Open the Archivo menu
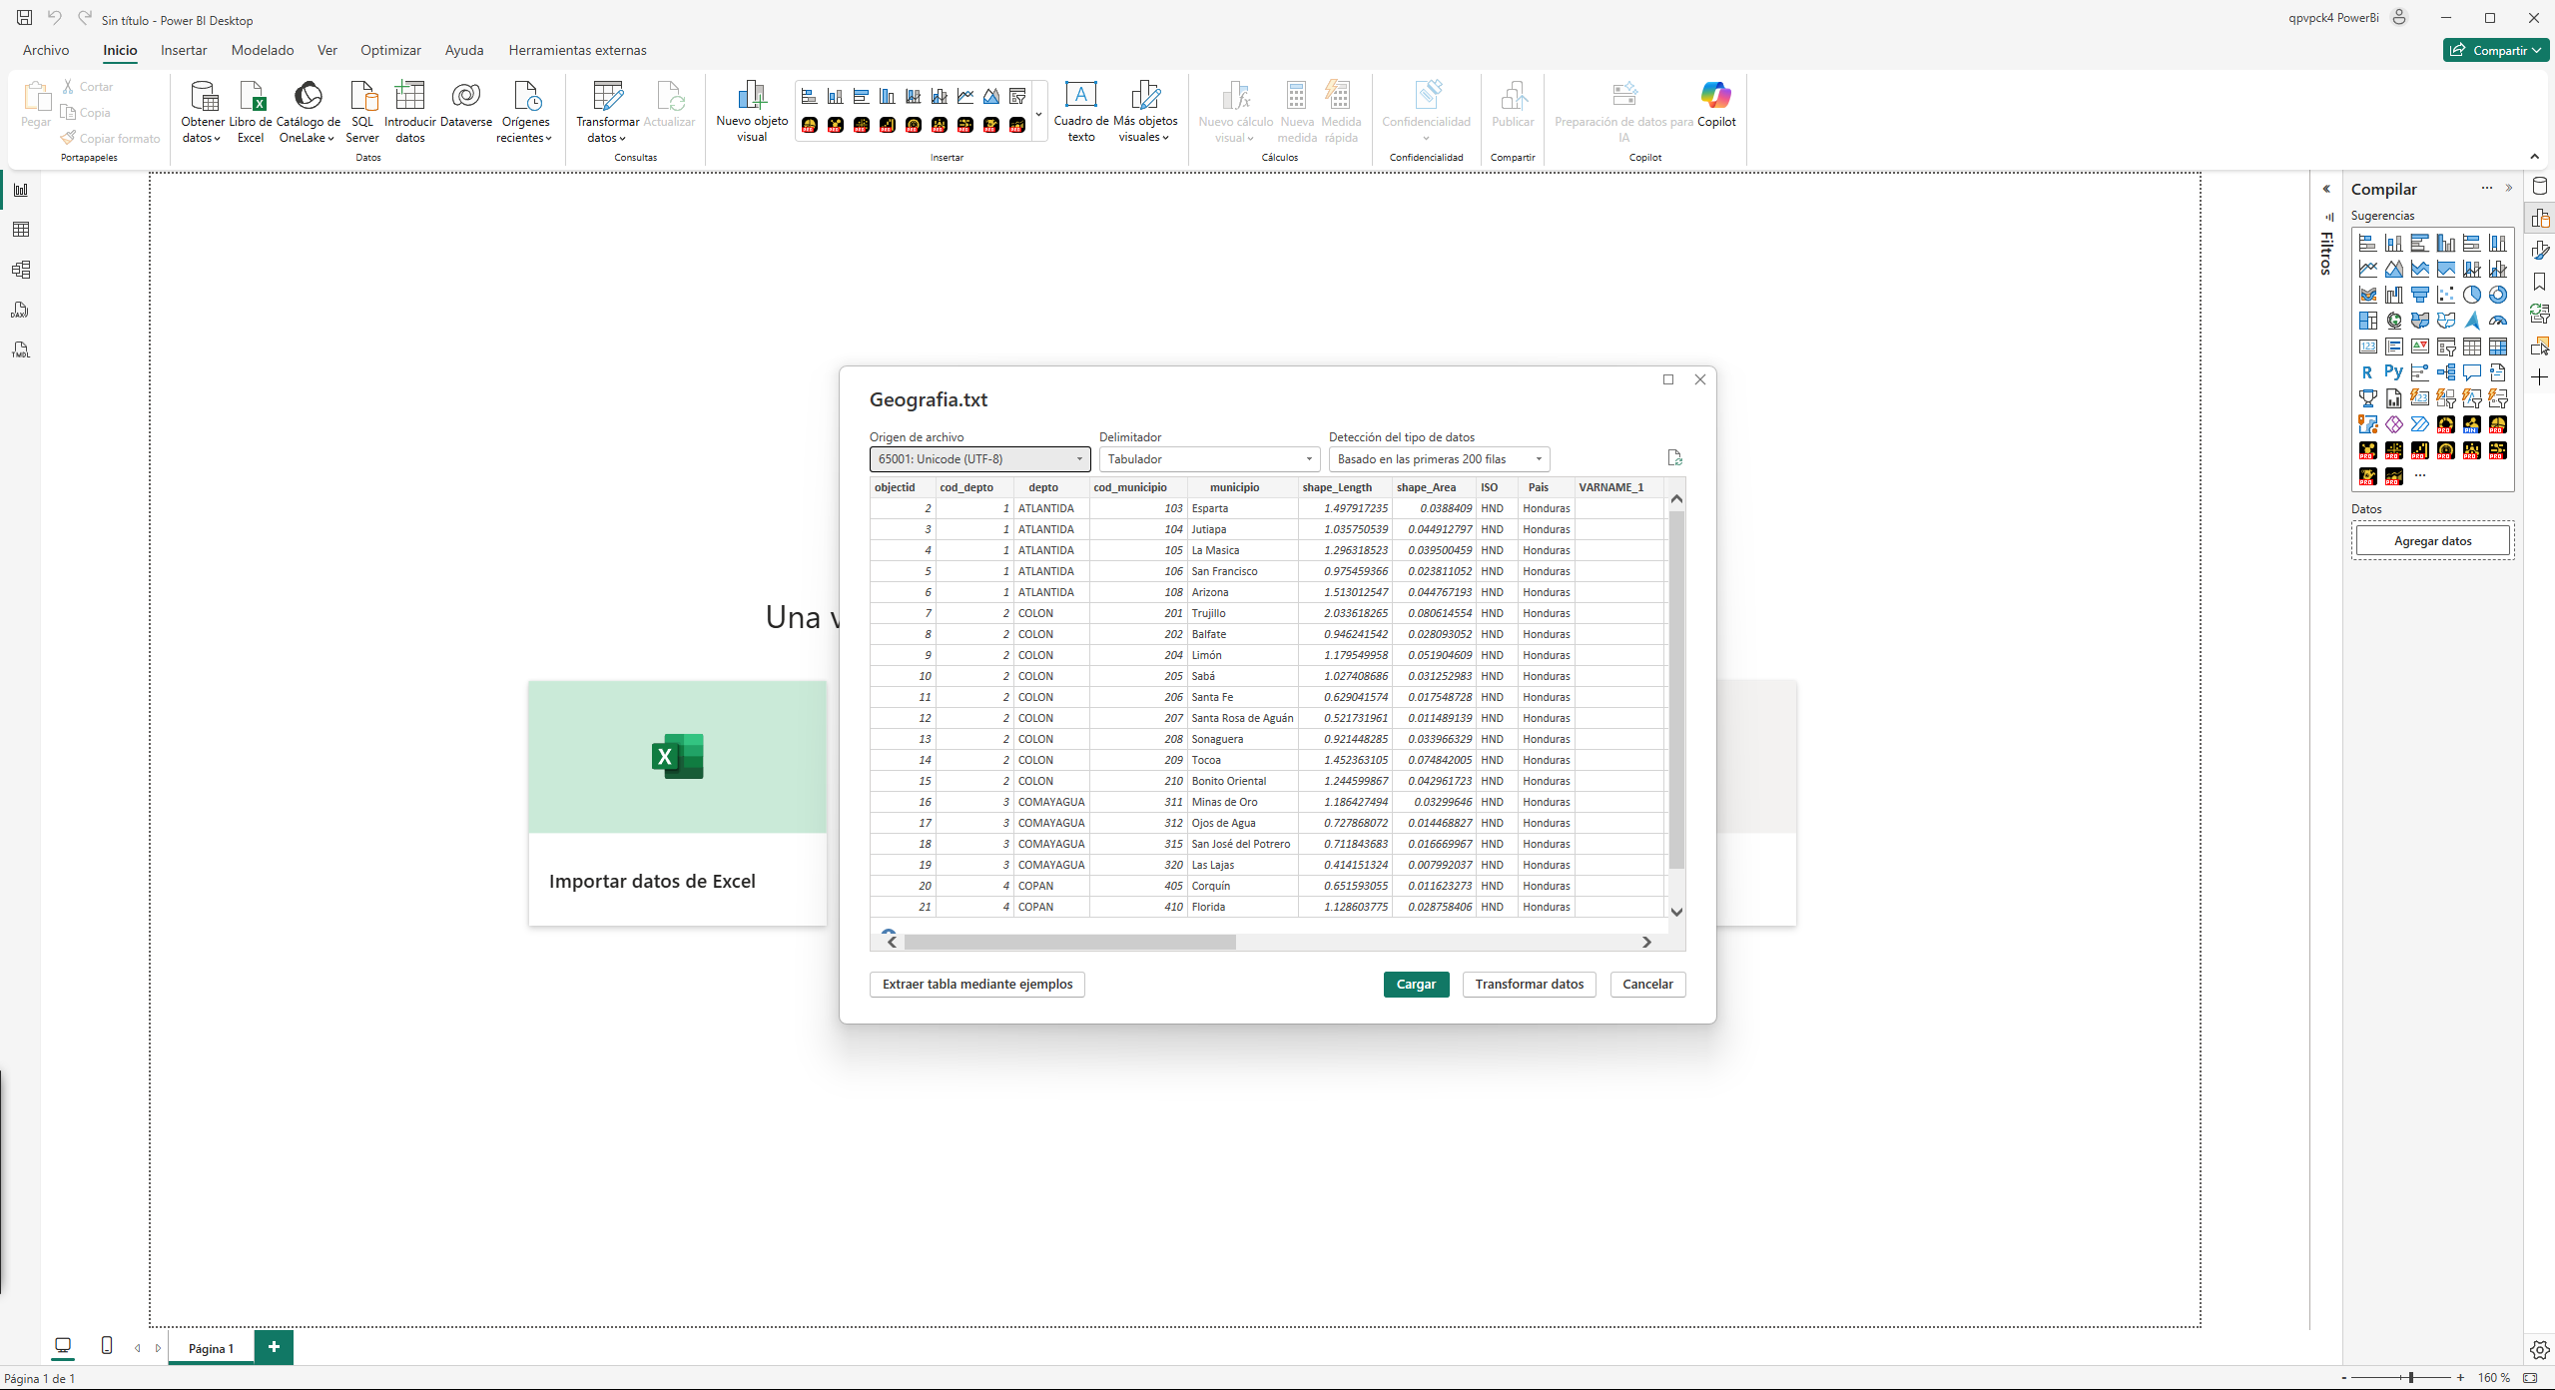This screenshot has height=1390, width=2555. pos(46,50)
